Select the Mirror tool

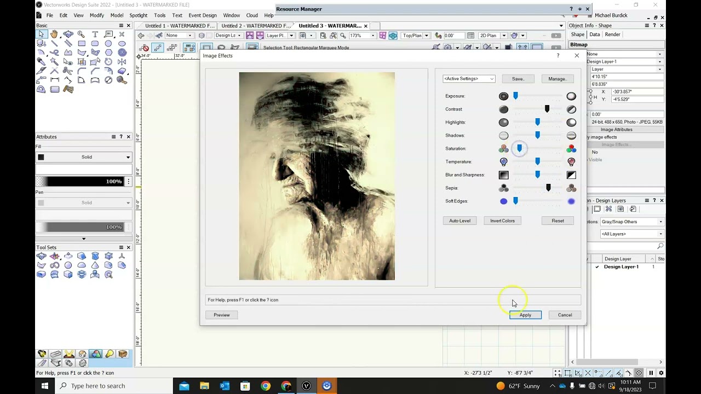point(122,62)
